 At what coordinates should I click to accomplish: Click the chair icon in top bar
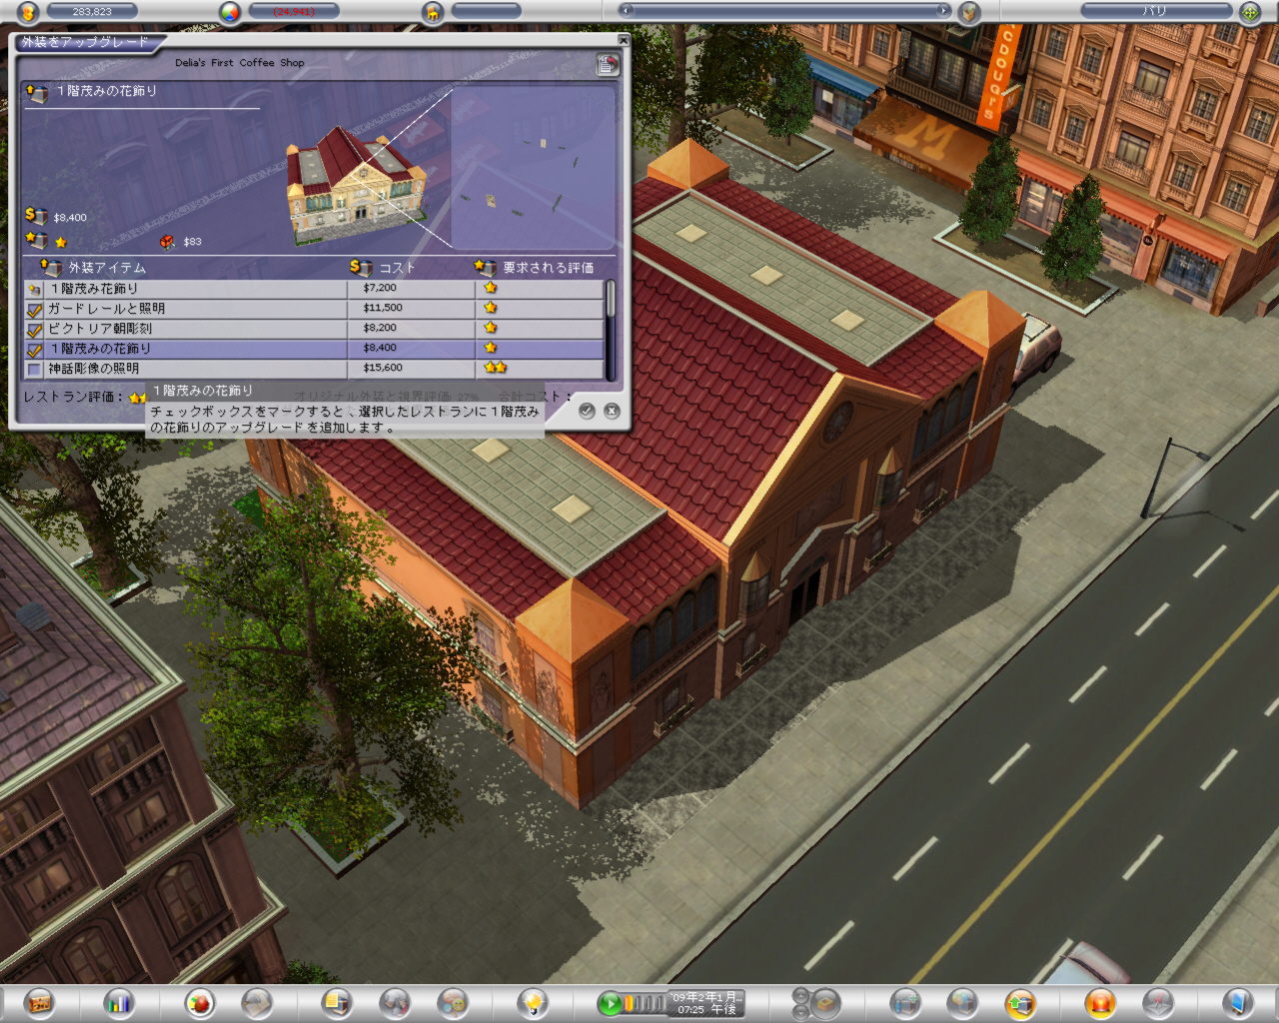point(433,12)
